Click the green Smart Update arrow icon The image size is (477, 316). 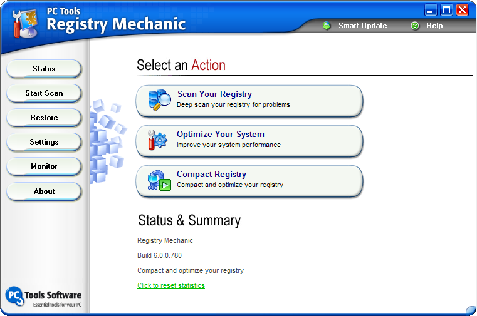pyautogui.click(x=327, y=26)
